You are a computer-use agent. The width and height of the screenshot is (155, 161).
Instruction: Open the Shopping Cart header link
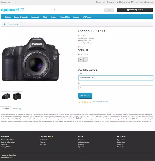click(137, 2)
